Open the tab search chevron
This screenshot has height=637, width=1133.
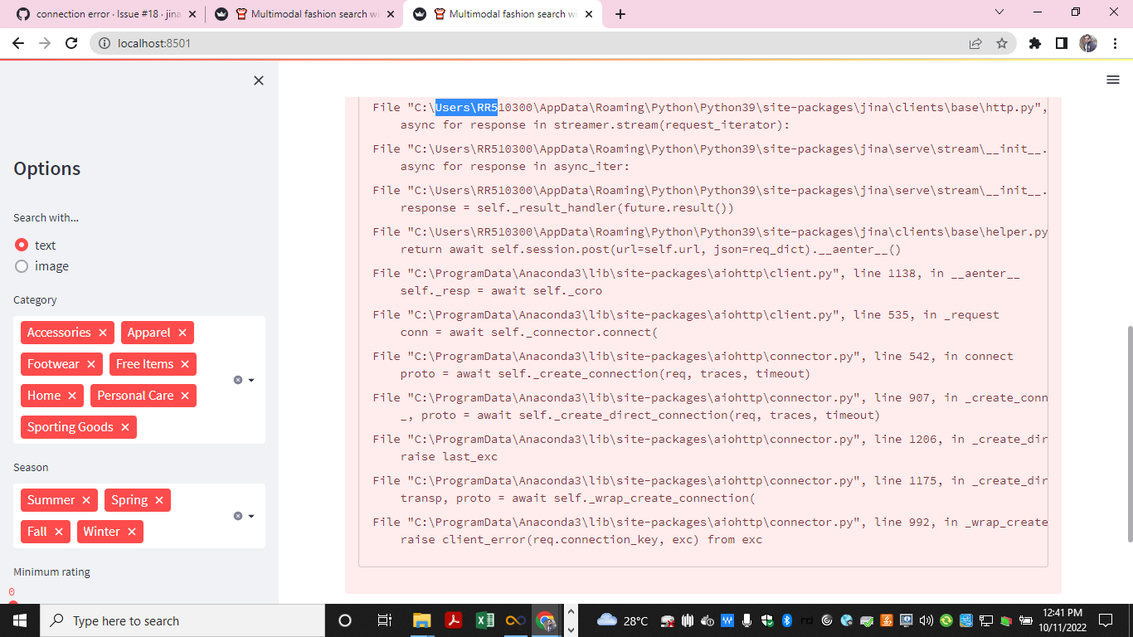click(x=999, y=12)
